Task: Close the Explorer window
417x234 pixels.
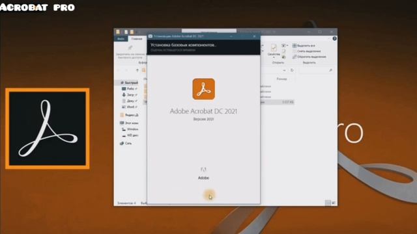Action: (x=332, y=32)
